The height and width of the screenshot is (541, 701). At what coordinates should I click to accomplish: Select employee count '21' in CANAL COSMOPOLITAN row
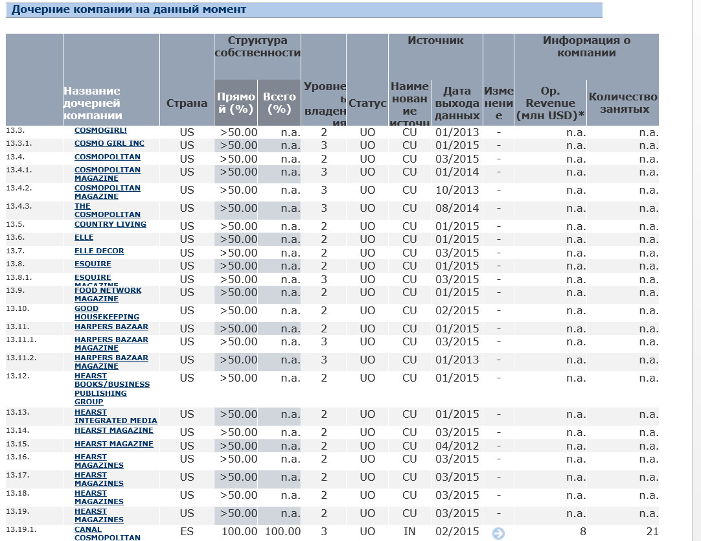(652, 531)
